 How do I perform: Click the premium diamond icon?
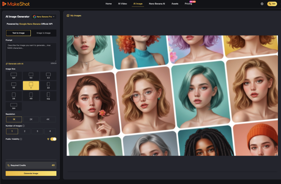48,139
